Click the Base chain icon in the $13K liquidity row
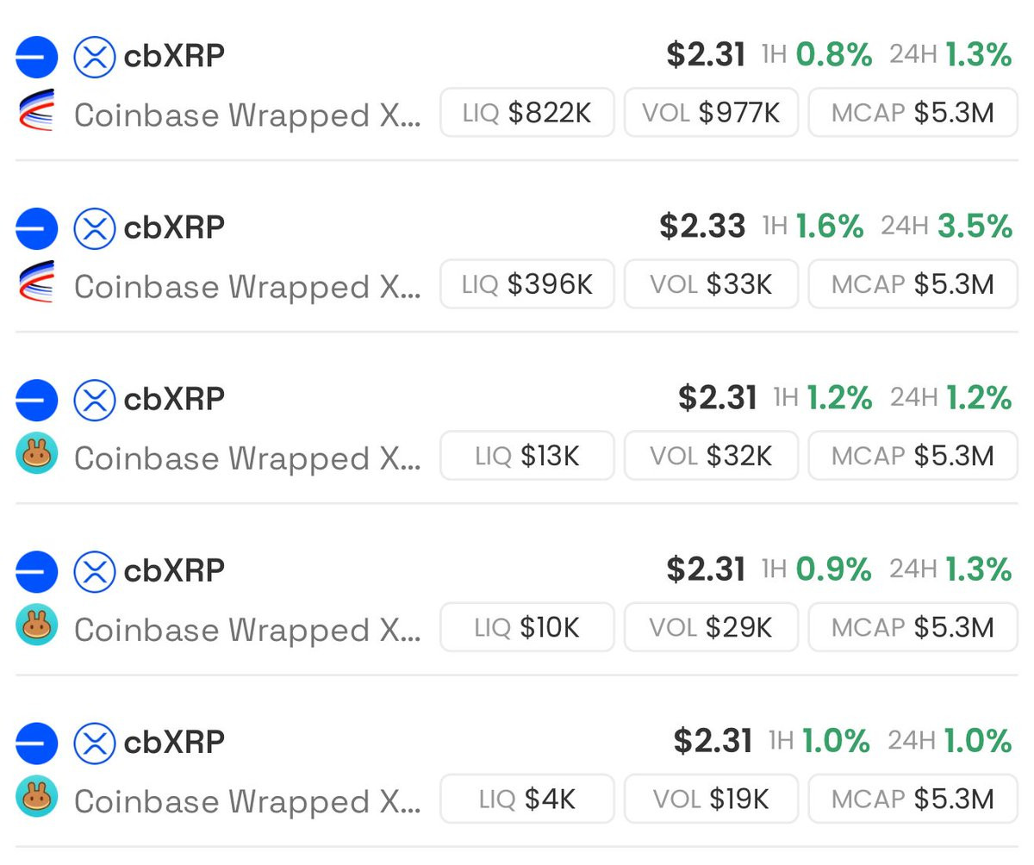The width and height of the screenshot is (1034, 865). tap(36, 401)
